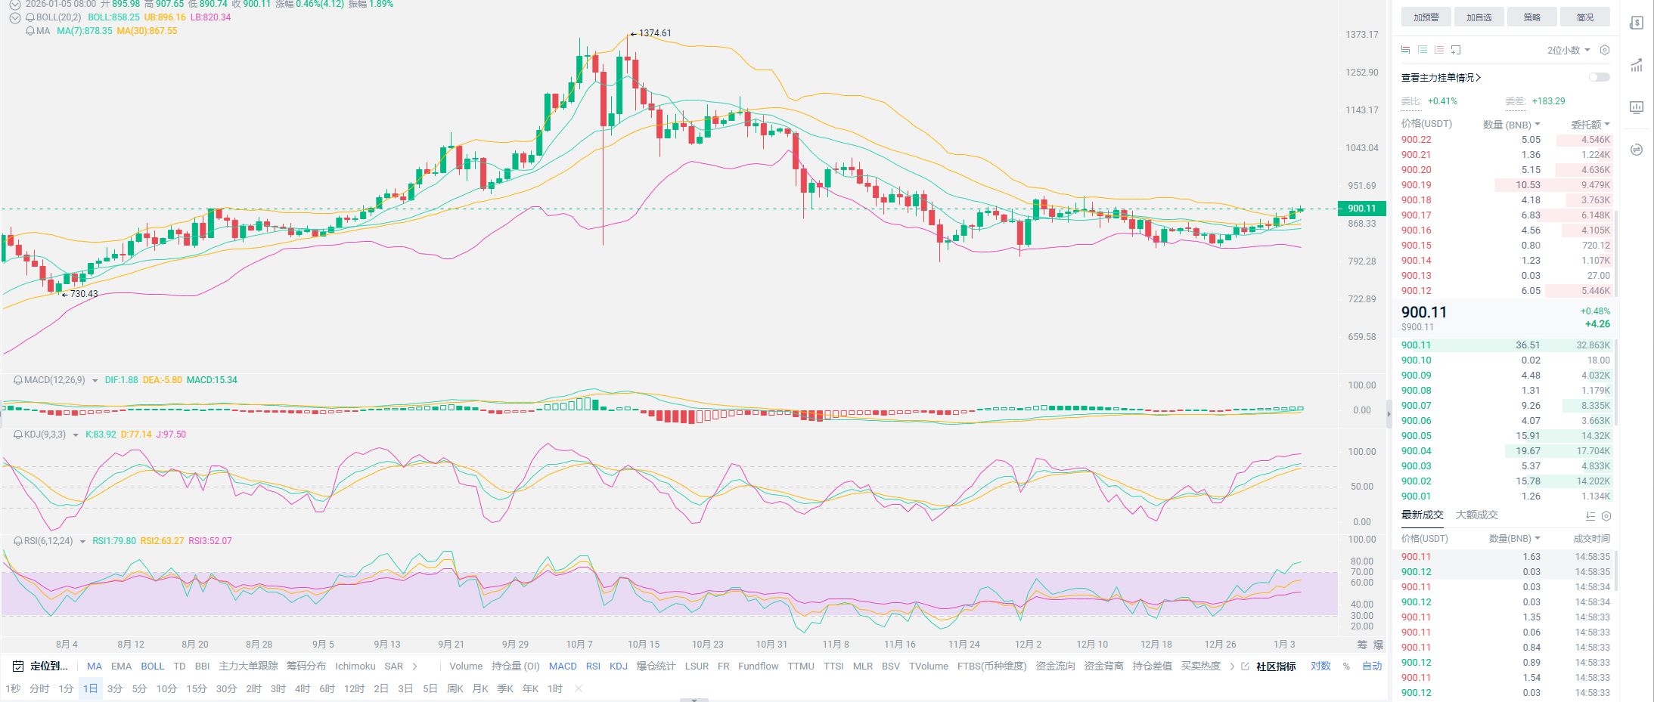1654x702 pixels.
Task: Open order book settings hexagon icon
Action: tap(1605, 50)
